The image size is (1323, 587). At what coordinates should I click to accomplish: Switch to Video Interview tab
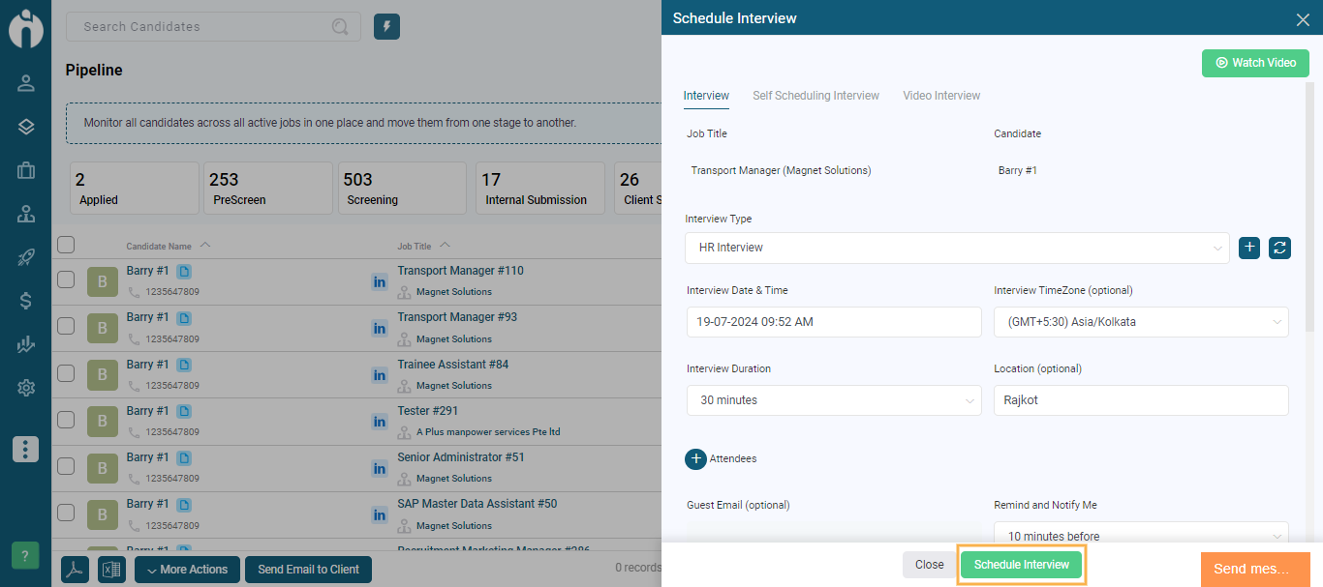pyautogui.click(x=941, y=96)
